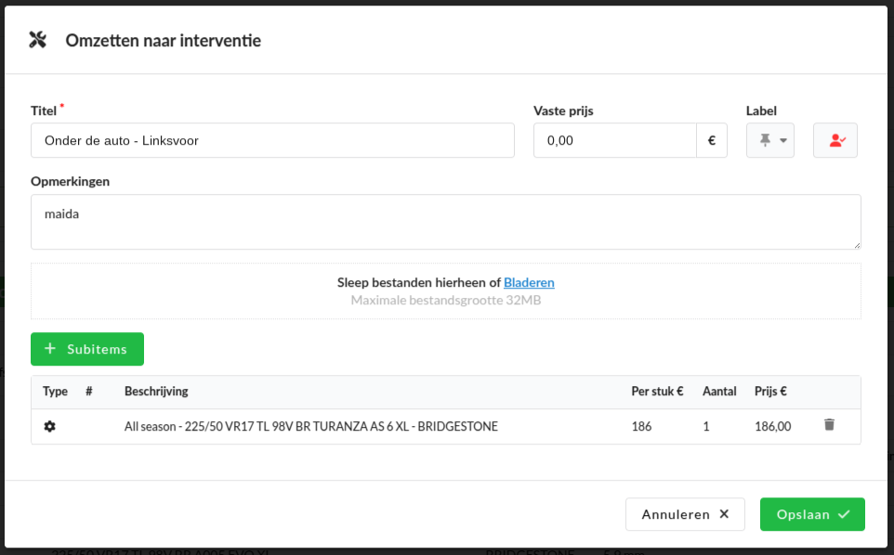Select the All season Bridgestone description row

point(311,427)
